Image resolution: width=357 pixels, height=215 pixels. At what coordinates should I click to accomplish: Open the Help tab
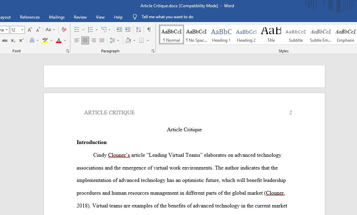coord(118,17)
